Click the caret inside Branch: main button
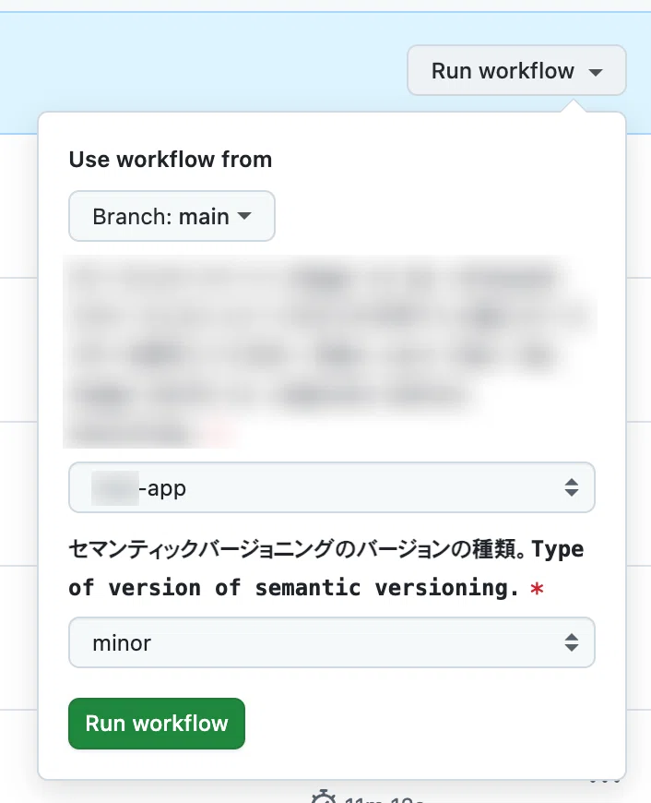Image resolution: width=651 pixels, height=803 pixels. (244, 216)
